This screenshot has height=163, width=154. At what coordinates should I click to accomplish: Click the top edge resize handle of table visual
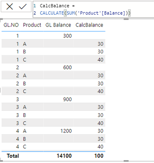126,19
